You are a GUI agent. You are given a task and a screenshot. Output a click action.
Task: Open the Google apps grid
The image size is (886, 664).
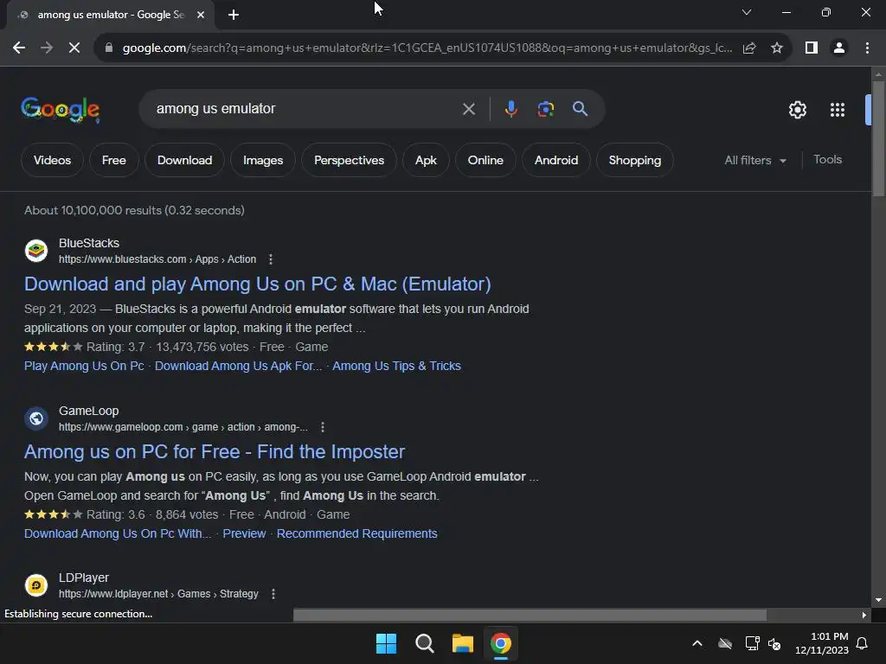click(838, 110)
